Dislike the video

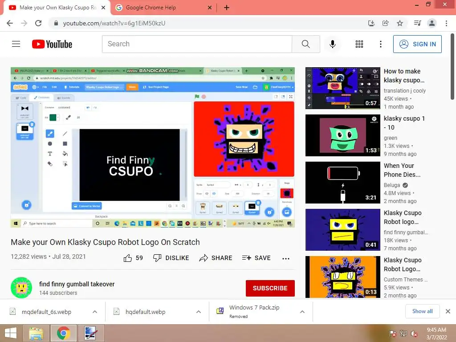click(x=171, y=258)
